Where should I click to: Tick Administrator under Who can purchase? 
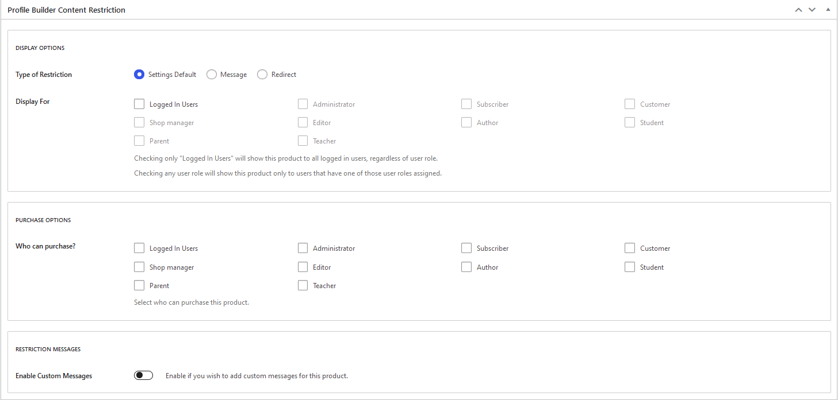pos(303,248)
